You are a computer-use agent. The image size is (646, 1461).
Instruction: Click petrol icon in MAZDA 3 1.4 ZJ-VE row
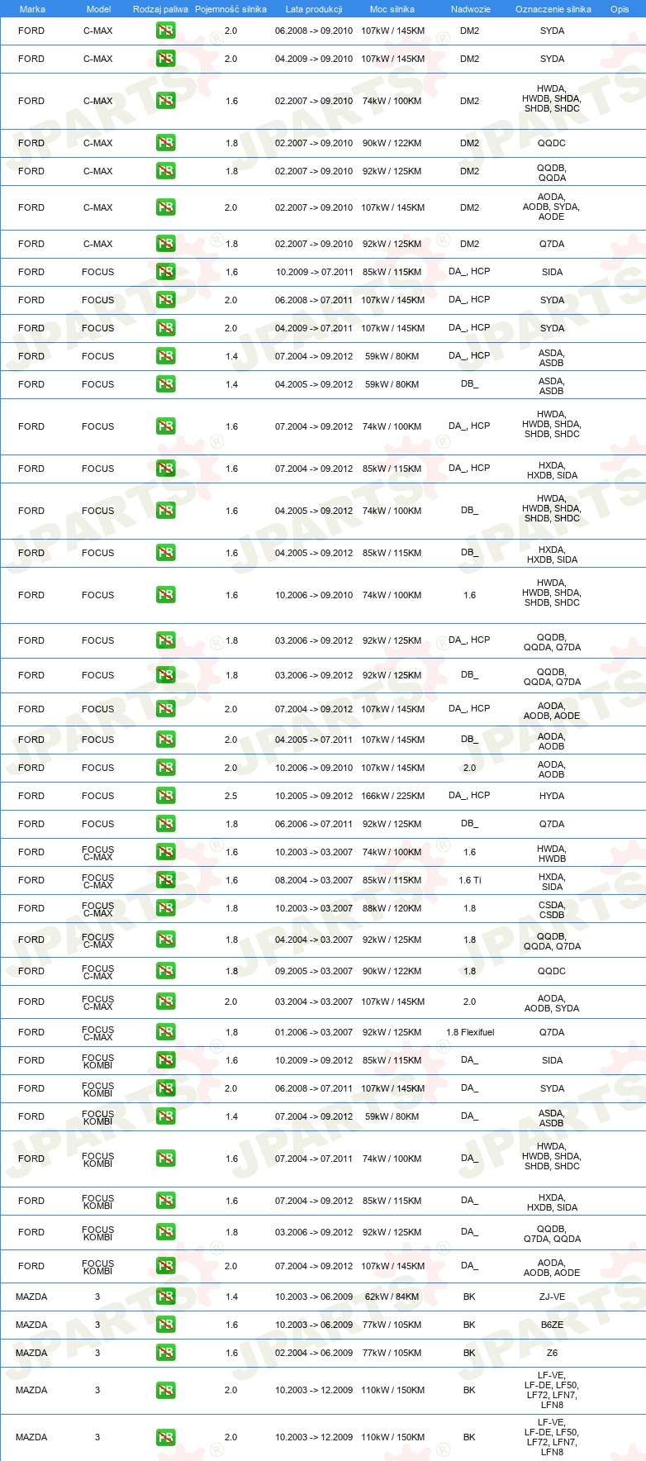click(166, 1297)
